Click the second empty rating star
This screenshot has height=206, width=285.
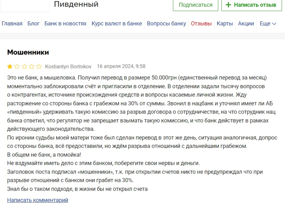17,67
